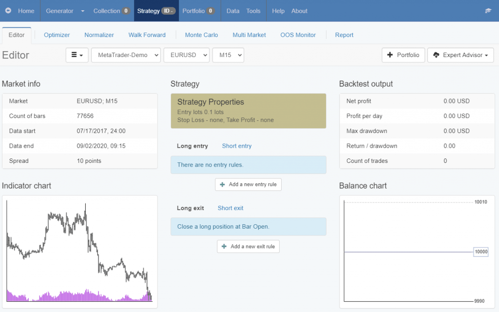Click Add a new entry rule
The image size is (499, 312).
249,184
